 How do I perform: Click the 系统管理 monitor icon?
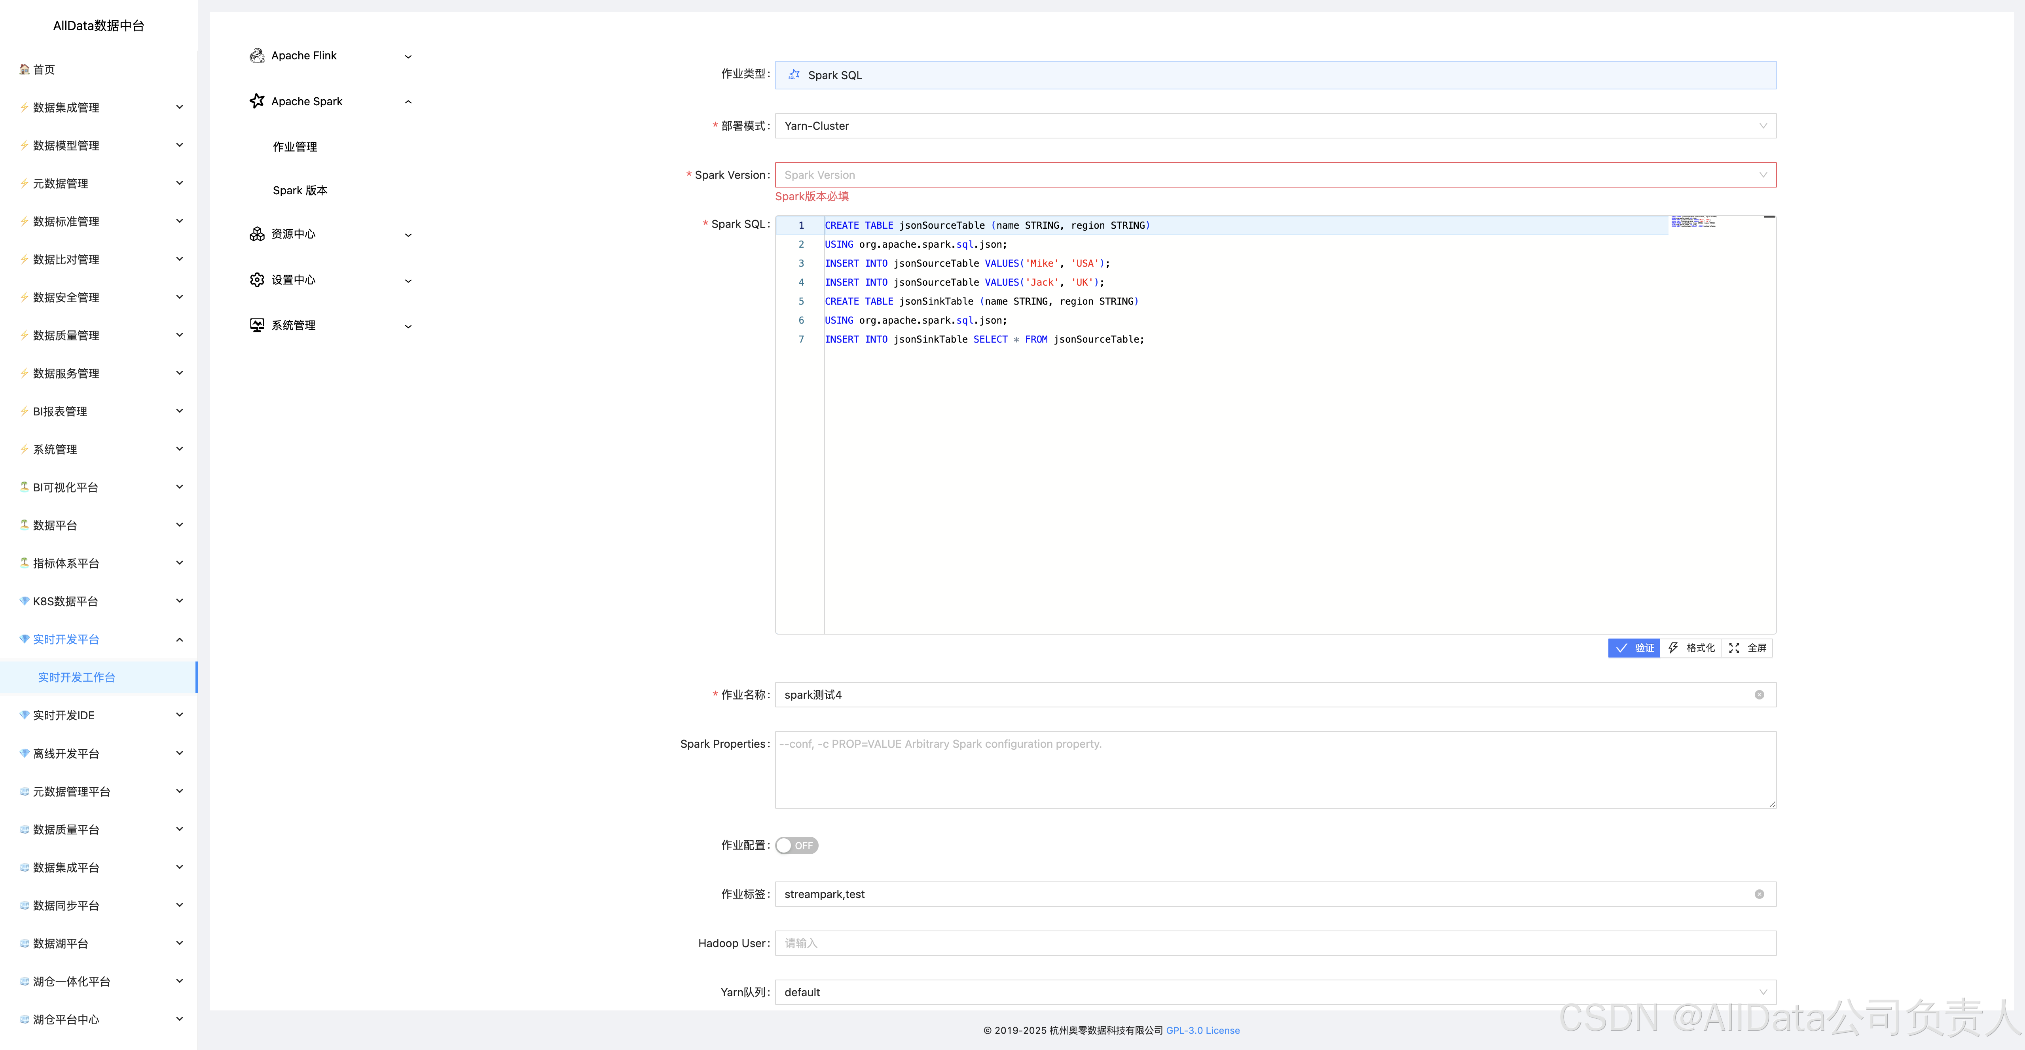click(x=257, y=325)
